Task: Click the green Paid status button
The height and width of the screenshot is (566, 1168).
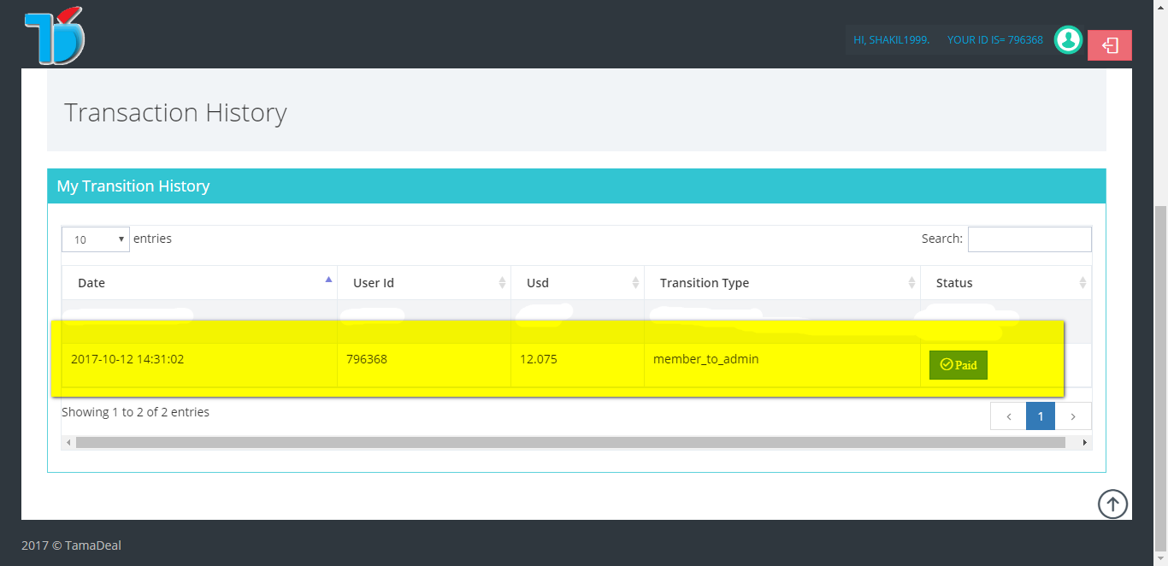Action: [958, 365]
